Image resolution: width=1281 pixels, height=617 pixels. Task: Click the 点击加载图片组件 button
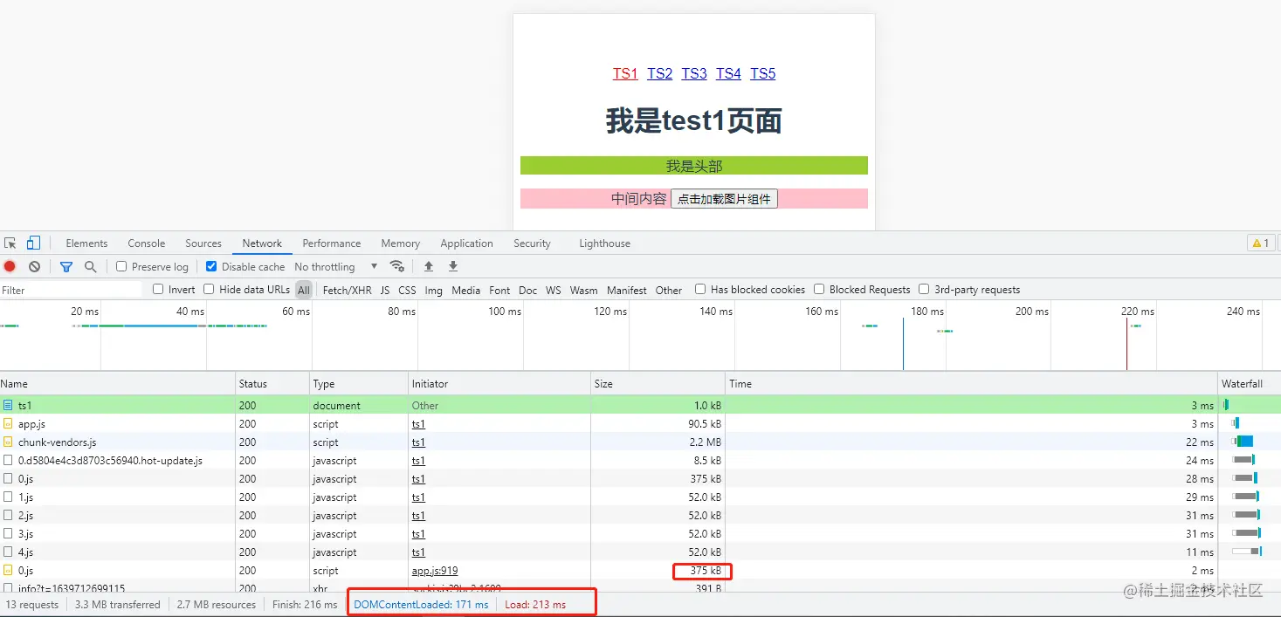[x=724, y=199]
